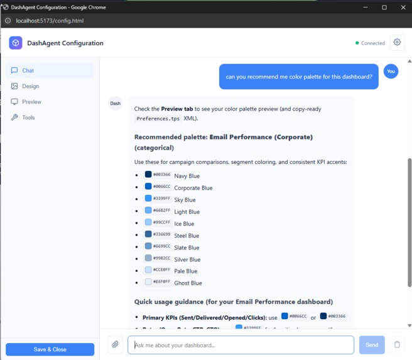Click the clear chat trash icon
412x360 pixels.
397,344
